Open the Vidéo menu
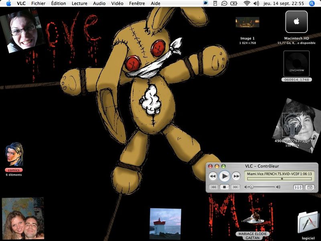This screenshot has height=241, width=321. 117,3
